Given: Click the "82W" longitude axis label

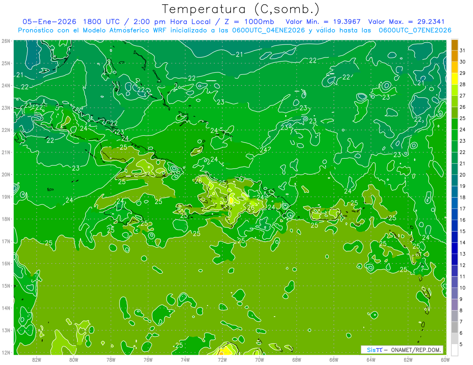Looking at the screenshot, I should [x=37, y=359].
